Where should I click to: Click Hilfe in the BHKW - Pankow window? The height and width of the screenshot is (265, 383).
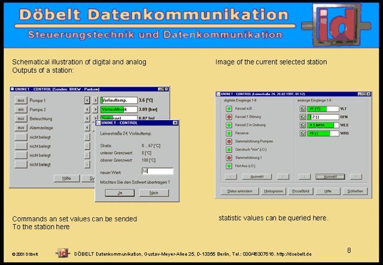(66, 178)
